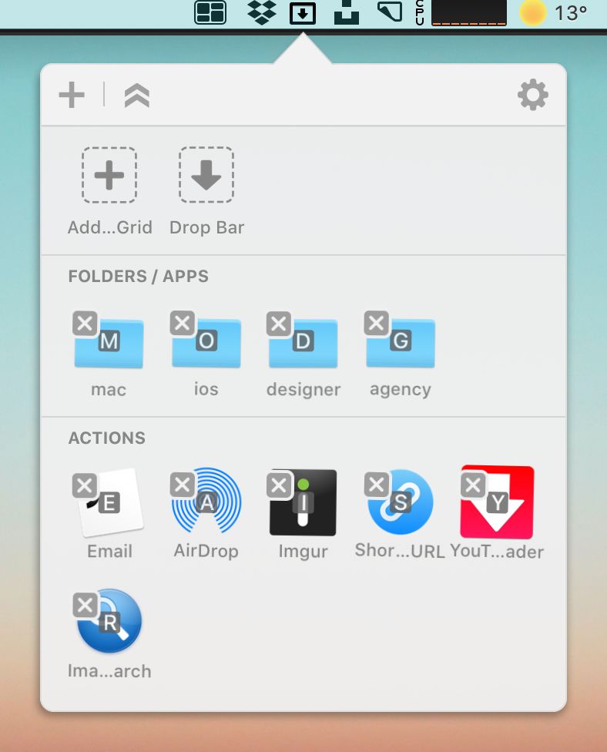Click the tag-shaped menu bar icon
This screenshot has height=752, width=607.
(390, 12)
